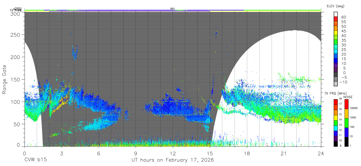Click the '45' label on ELEV colorbar
The image size is (361, 166).
(343, 31)
